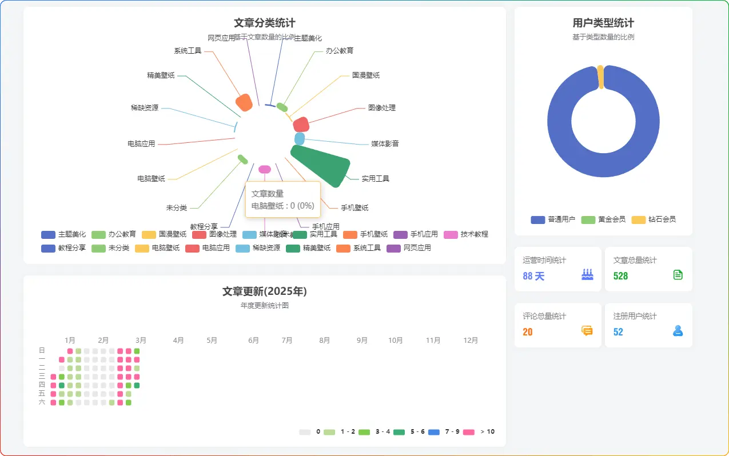
Task: Click the 文章总量统计 card showing 528
Action: pyautogui.click(x=648, y=269)
